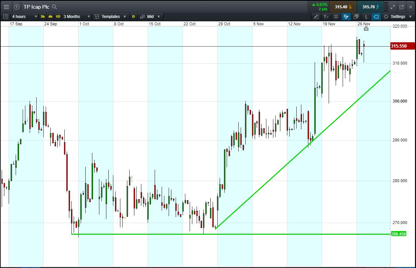The image size is (416, 268).
Task: Expand chart to fullscreen
Action: (x=393, y=7)
